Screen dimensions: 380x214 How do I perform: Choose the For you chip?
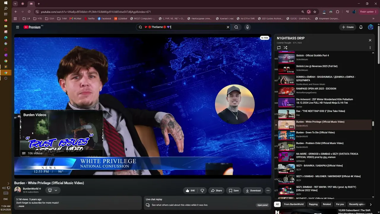pyautogui.click(x=340, y=204)
